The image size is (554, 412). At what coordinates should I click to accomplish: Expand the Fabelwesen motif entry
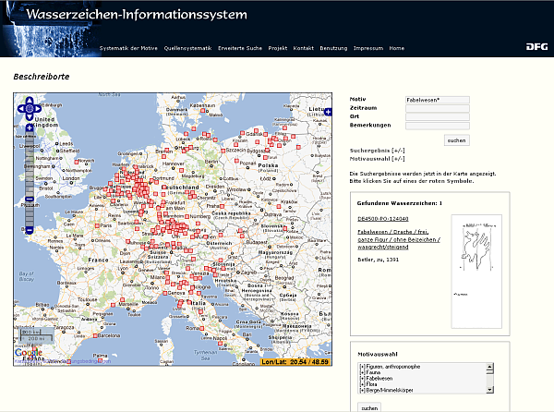[363, 379]
